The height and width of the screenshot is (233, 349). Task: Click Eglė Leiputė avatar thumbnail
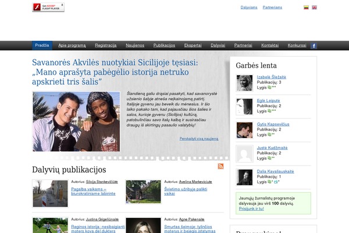[244, 107]
